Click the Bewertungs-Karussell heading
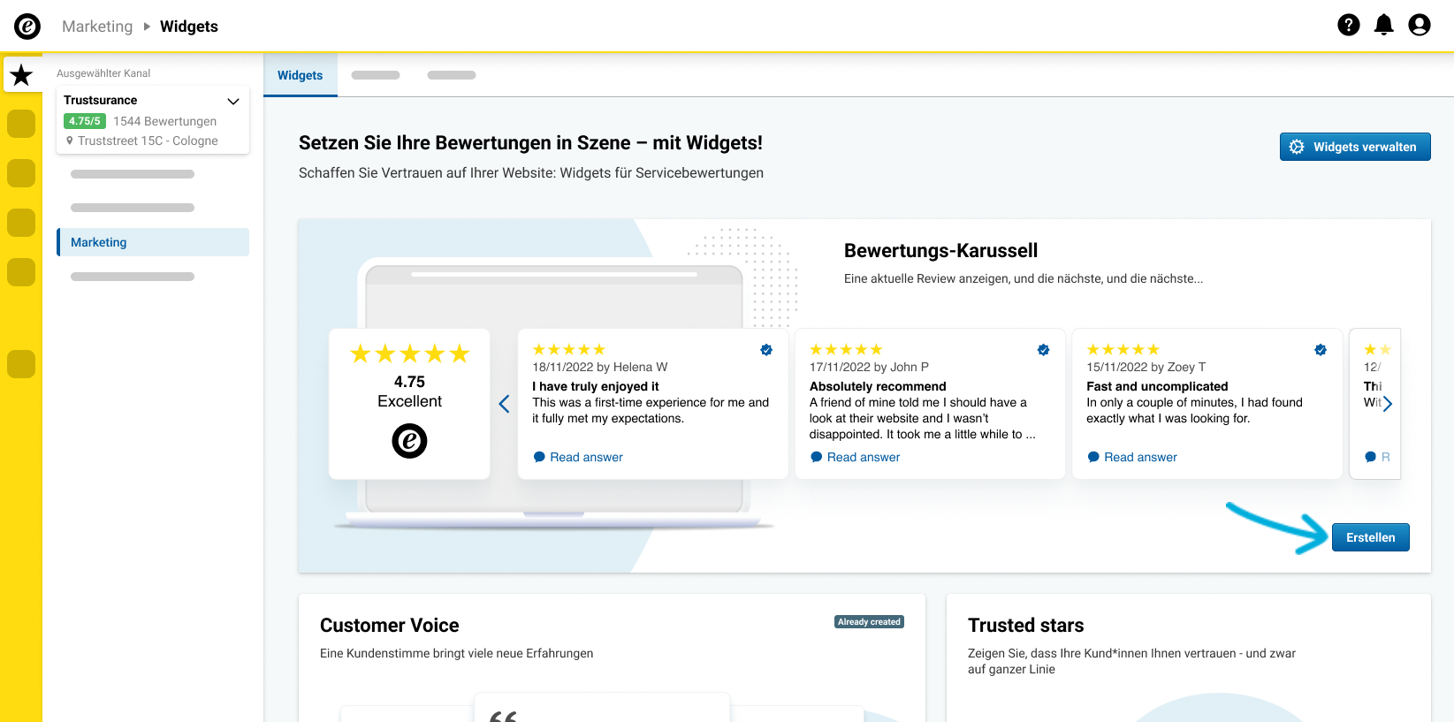This screenshot has height=722, width=1454. 941,251
